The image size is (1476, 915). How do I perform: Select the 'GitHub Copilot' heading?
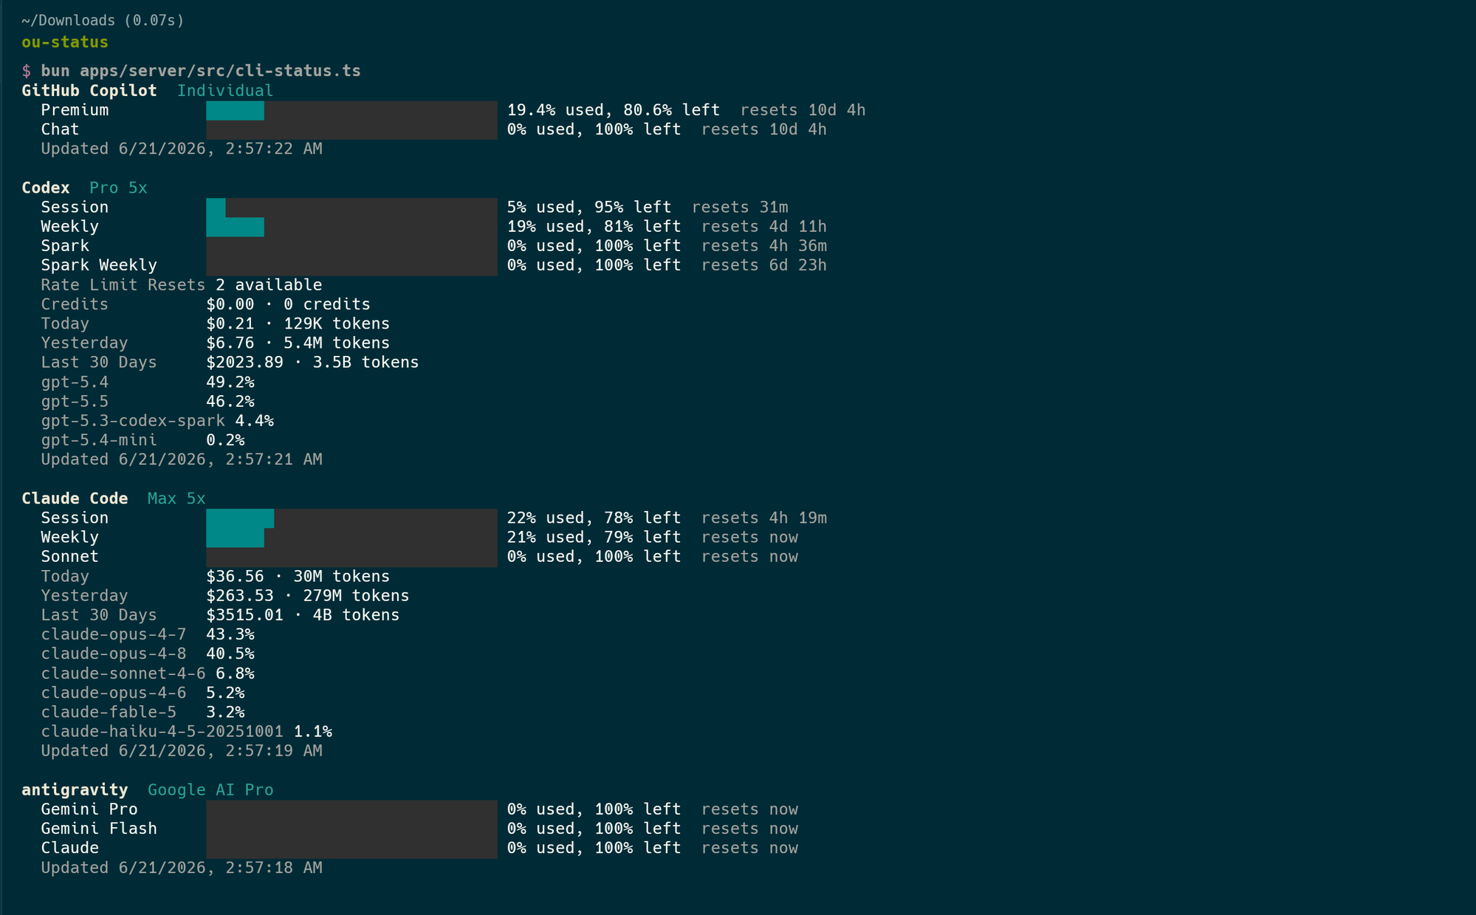coord(89,91)
